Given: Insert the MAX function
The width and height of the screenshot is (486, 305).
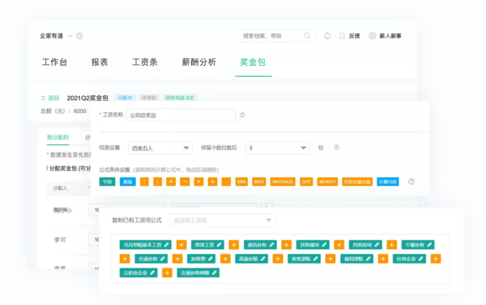Looking at the screenshot, I should coord(259,182).
